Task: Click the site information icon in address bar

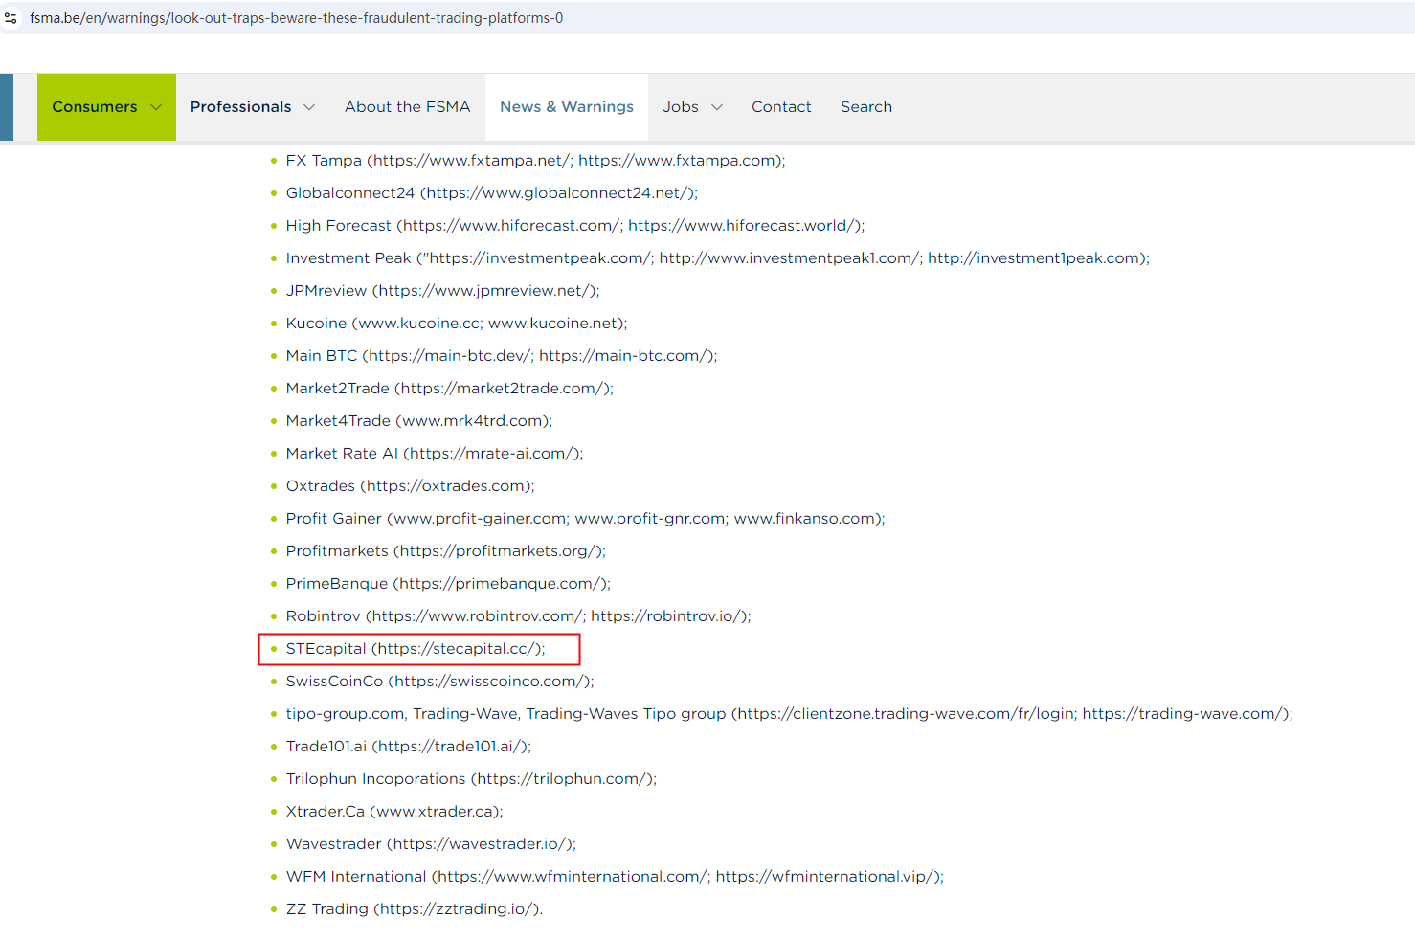Action: tap(11, 18)
